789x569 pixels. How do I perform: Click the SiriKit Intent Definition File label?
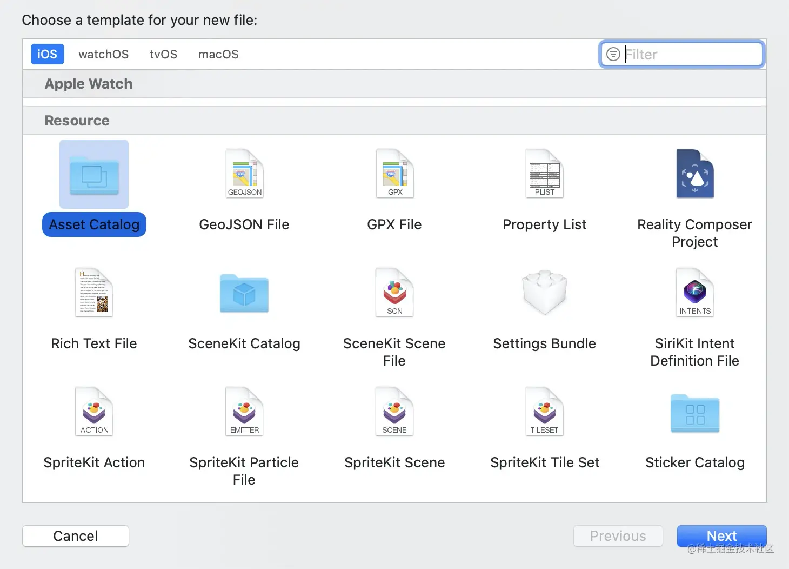(x=695, y=352)
